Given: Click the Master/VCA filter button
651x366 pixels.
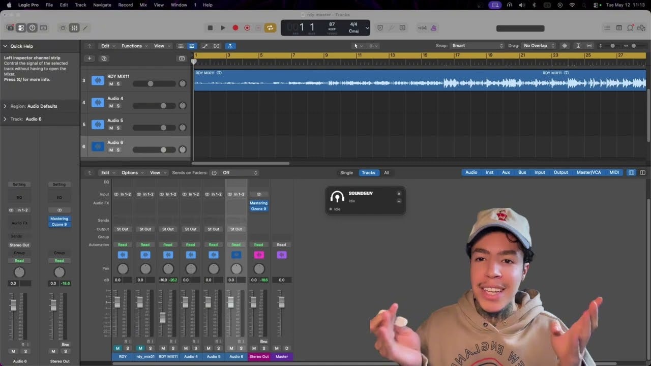Looking at the screenshot, I should click(x=588, y=172).
